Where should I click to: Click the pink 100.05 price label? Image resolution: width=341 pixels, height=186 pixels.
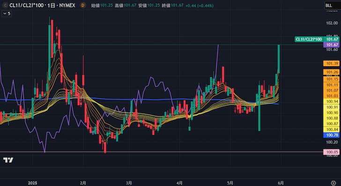coord(332,152)
